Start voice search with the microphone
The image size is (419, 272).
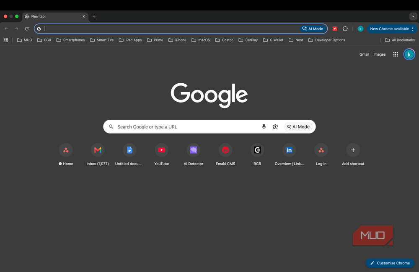pyautogui.click(x=264, y=126)
